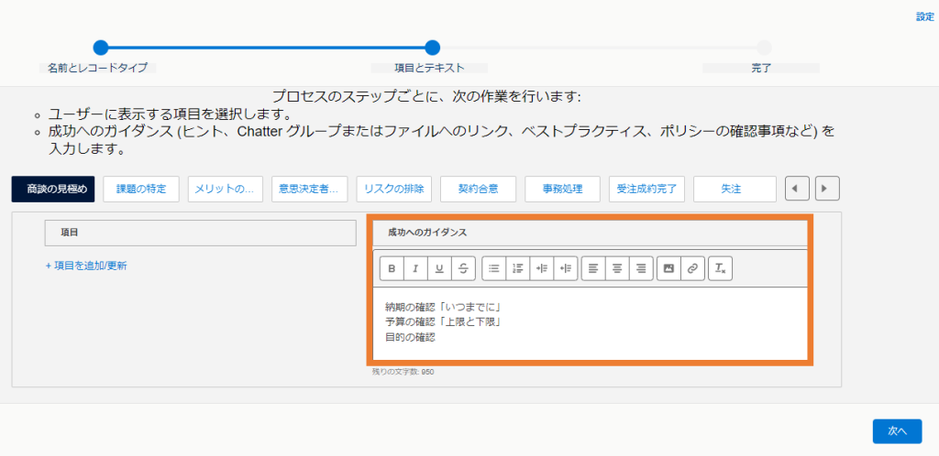Click the 項目を追加/更新 link

[86, 266]
